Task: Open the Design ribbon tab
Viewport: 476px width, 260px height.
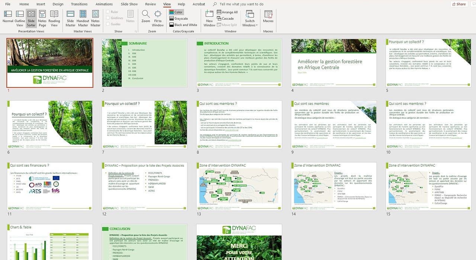Action: coord(58,4)
